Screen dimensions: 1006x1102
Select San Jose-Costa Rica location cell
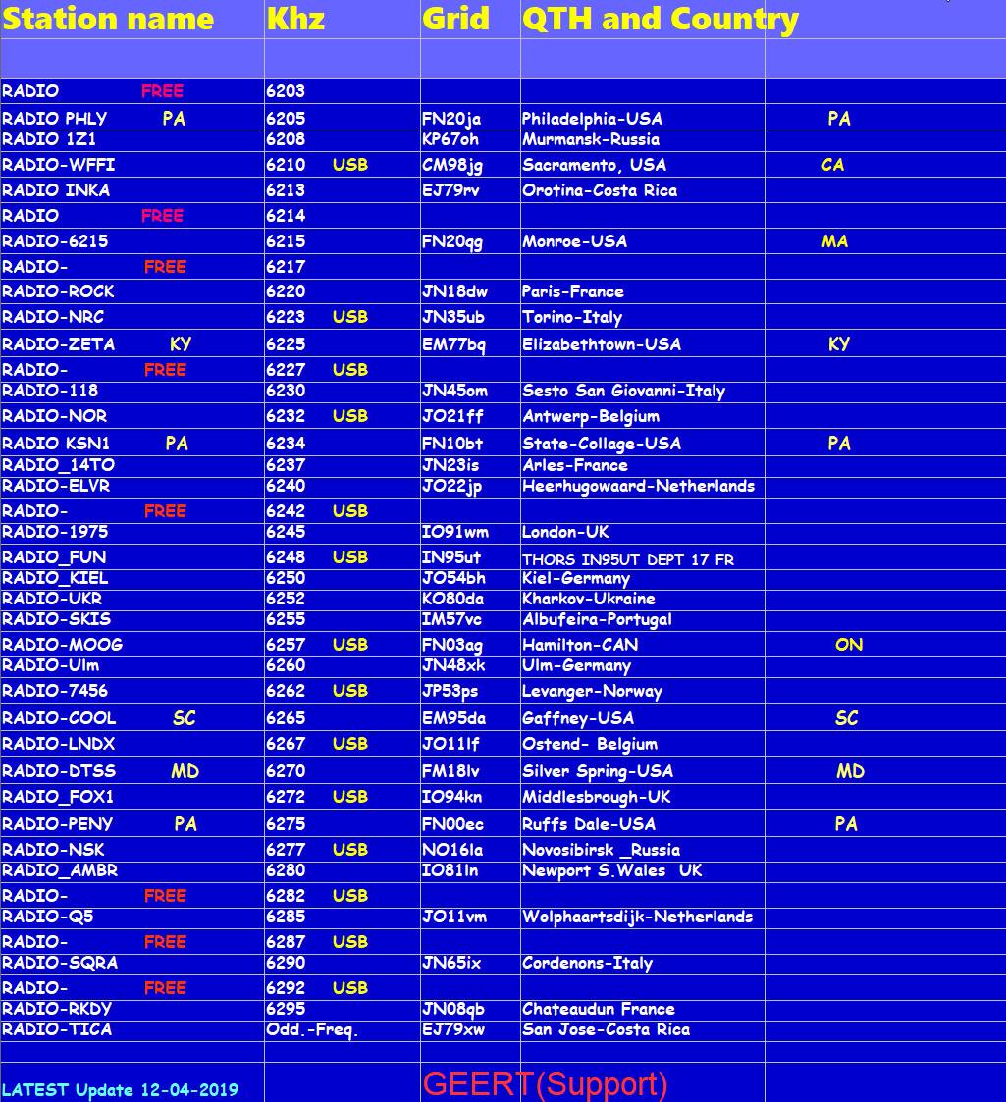[x=606, y=1029]
